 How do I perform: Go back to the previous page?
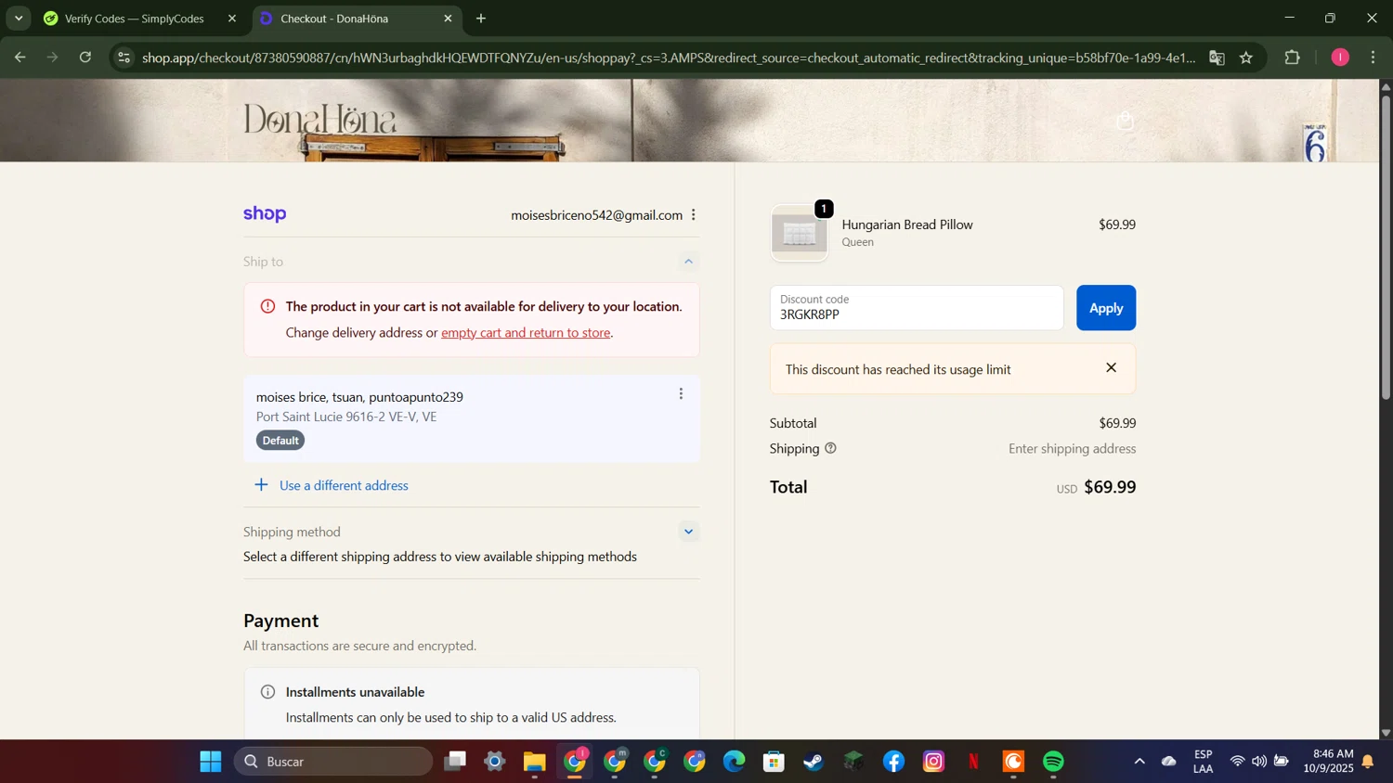[x=20, y=58]
